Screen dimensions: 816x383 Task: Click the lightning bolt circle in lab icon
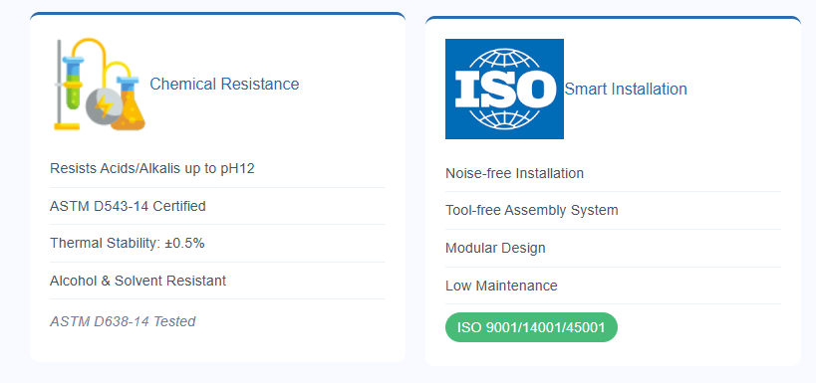[104, 105]
